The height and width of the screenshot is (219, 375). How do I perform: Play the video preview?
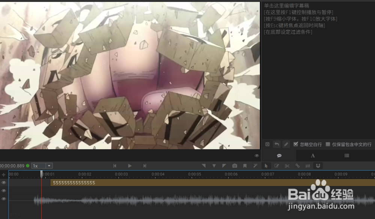point(130,166)
